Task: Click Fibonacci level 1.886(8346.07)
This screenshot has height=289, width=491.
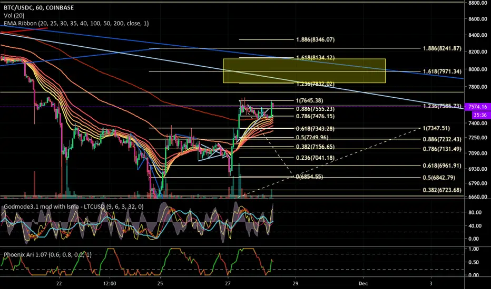Action: coord(316,40)
